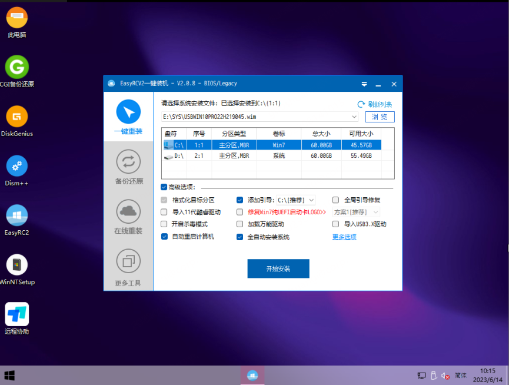Click EasyRC taskbar app button
Viewport: 509px width, 385px height.
(252, 376)
